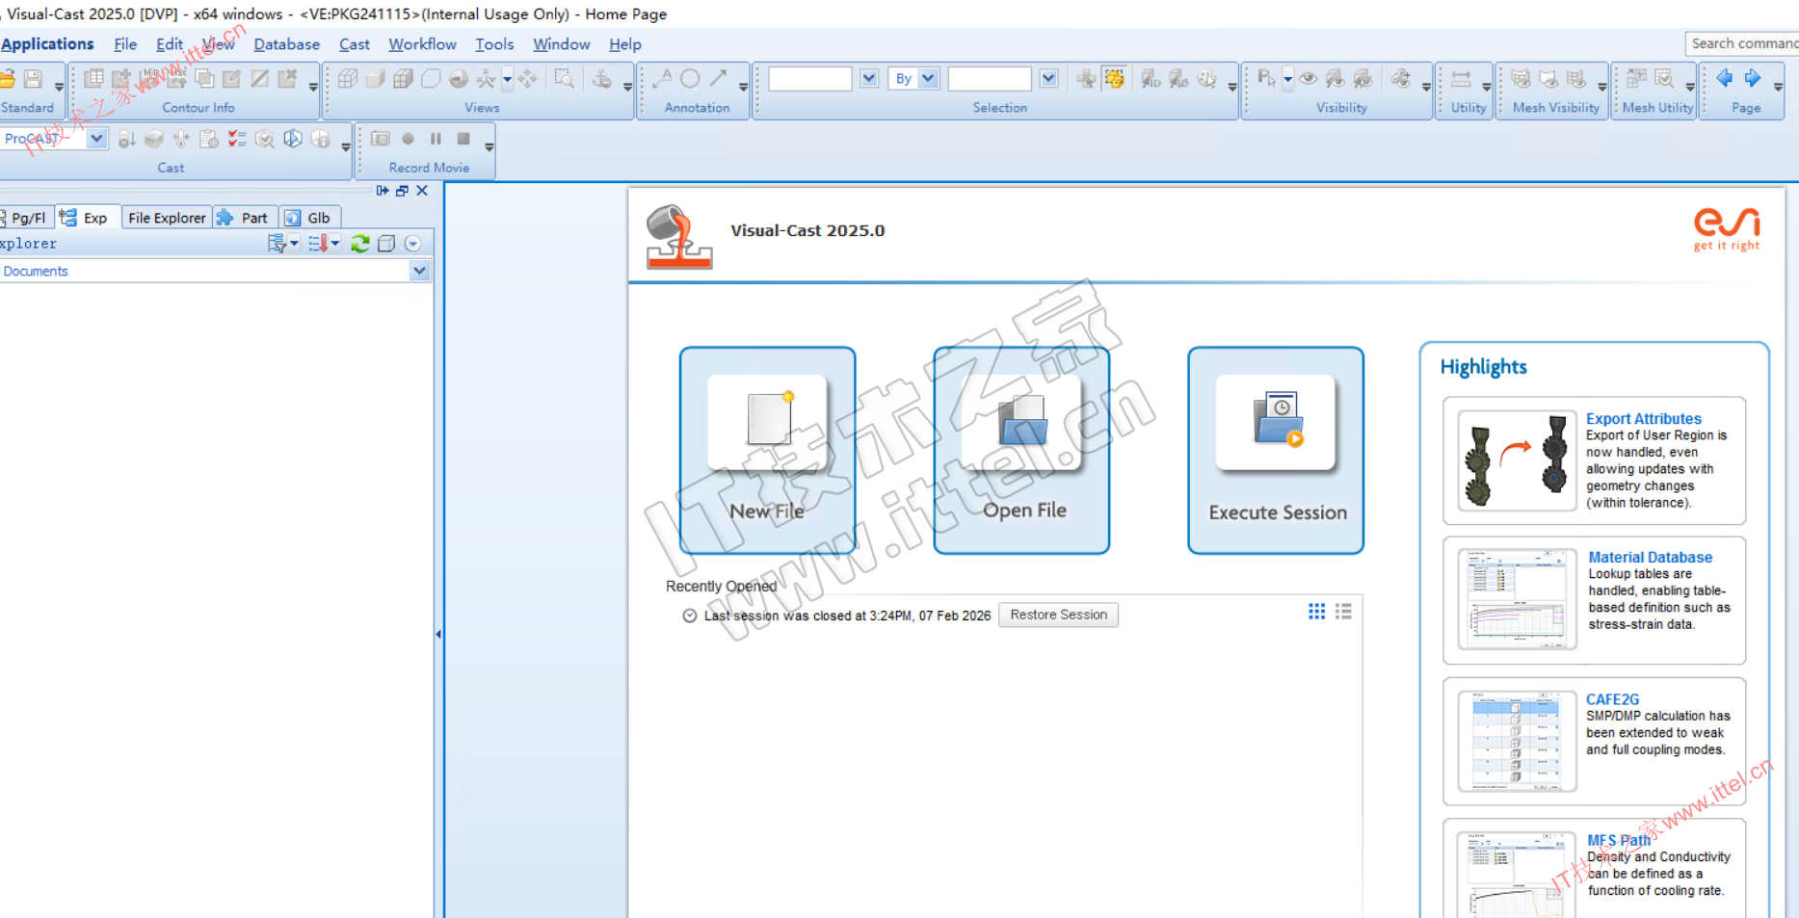Click the record button in Record Movie
The height and width of the screenshot is (918, 1799).
point(409,139)
